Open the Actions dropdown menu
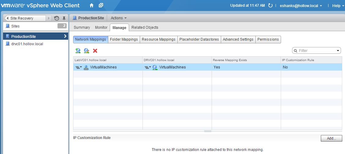Image resolution: width=345 pixels, height=154 pixels. coord(119,18)
